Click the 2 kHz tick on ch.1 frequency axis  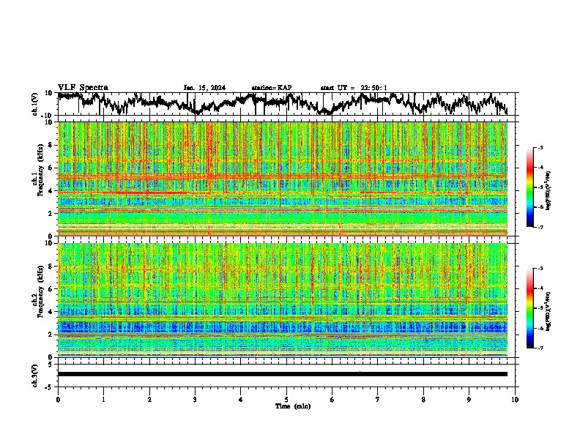pos(51,213)
